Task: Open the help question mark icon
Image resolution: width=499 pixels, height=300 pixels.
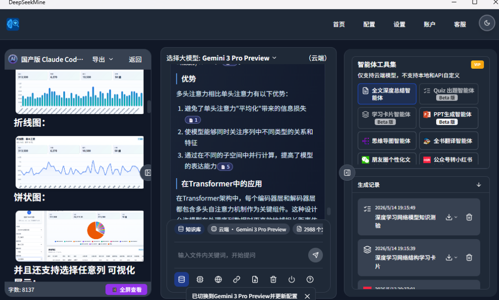Action: tap(310, 279)
